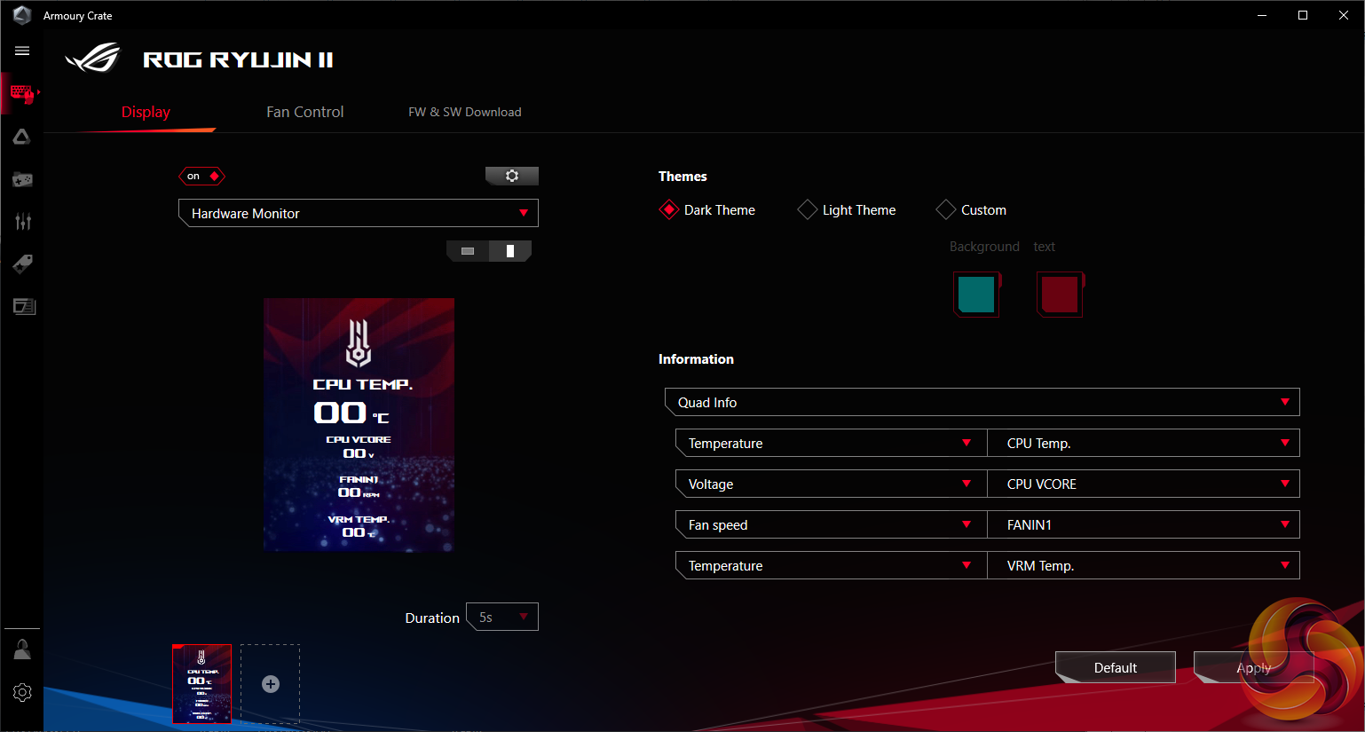Open the News panel icon in the sidebar
1365x732 pixels.
pyautogui.click(x=24, y=306)
